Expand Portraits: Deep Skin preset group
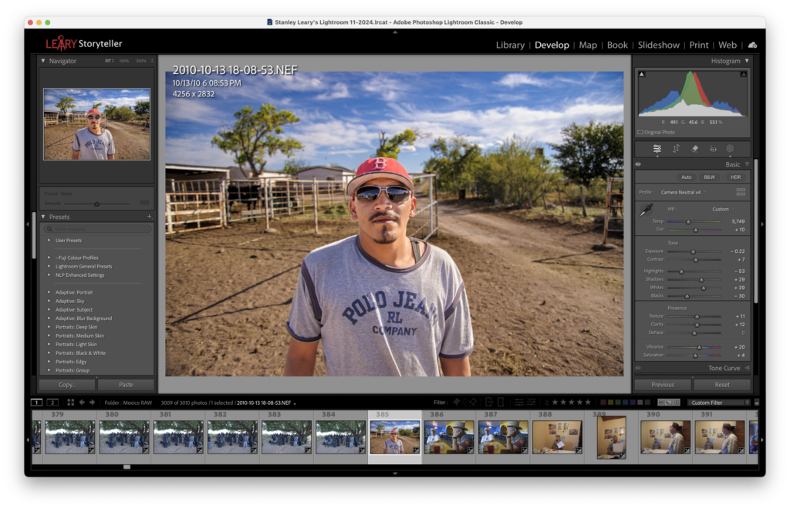 49,327
